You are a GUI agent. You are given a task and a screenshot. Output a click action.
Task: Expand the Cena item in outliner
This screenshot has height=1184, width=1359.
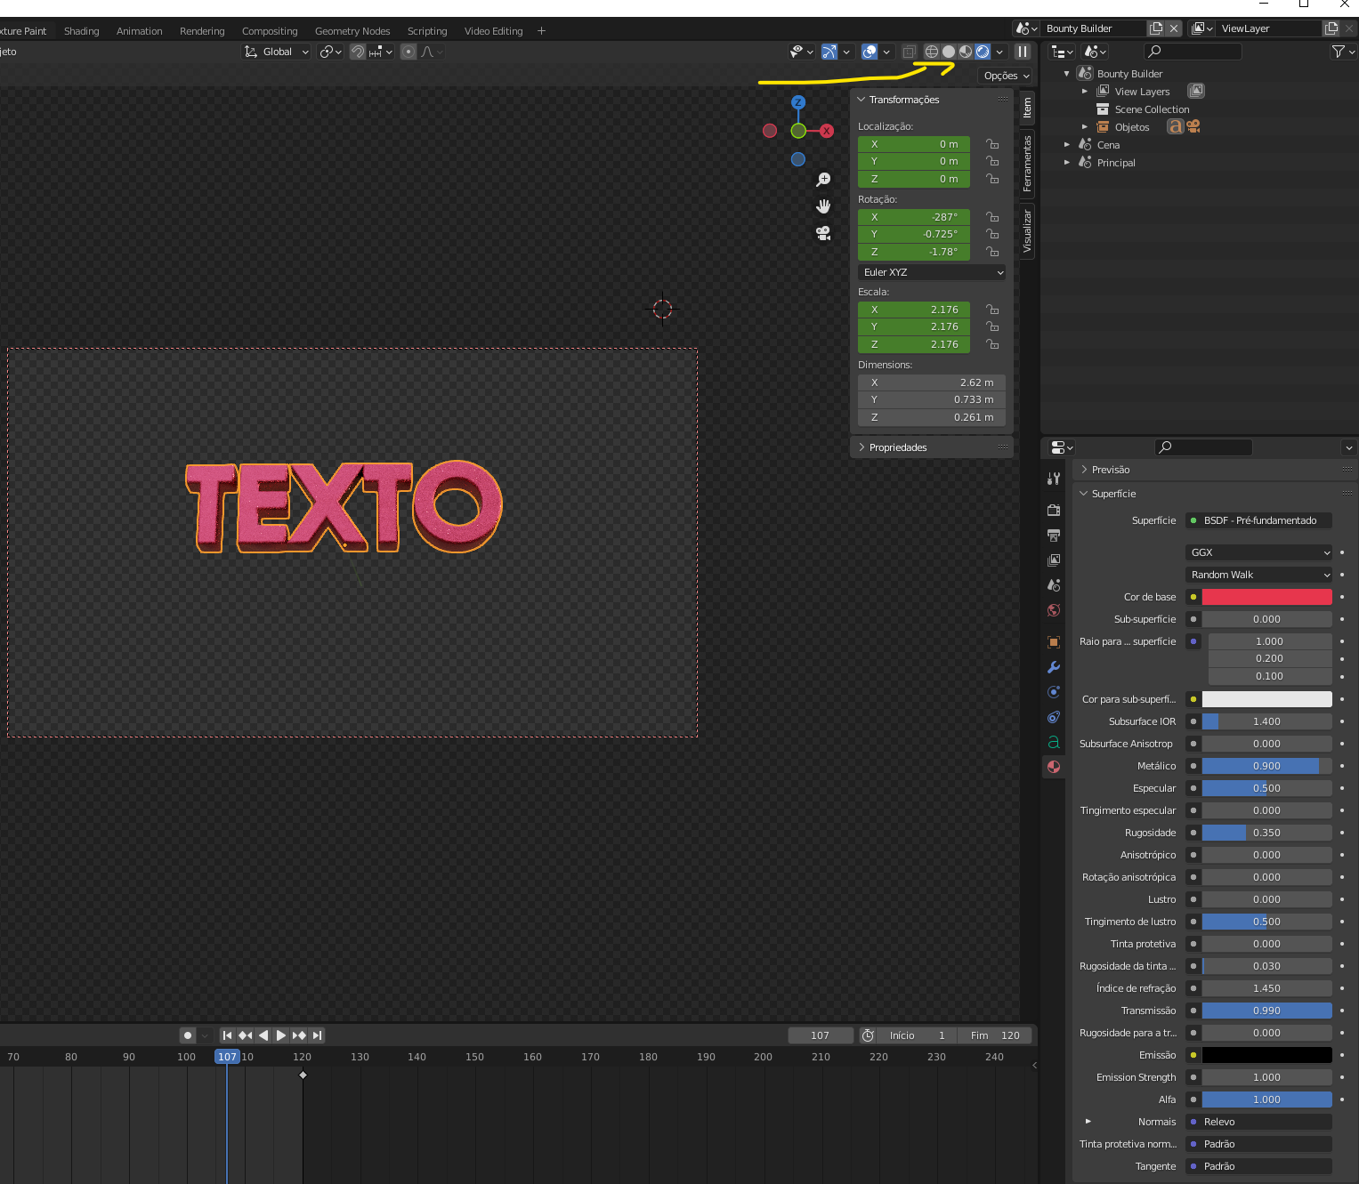click(1067, 145)
